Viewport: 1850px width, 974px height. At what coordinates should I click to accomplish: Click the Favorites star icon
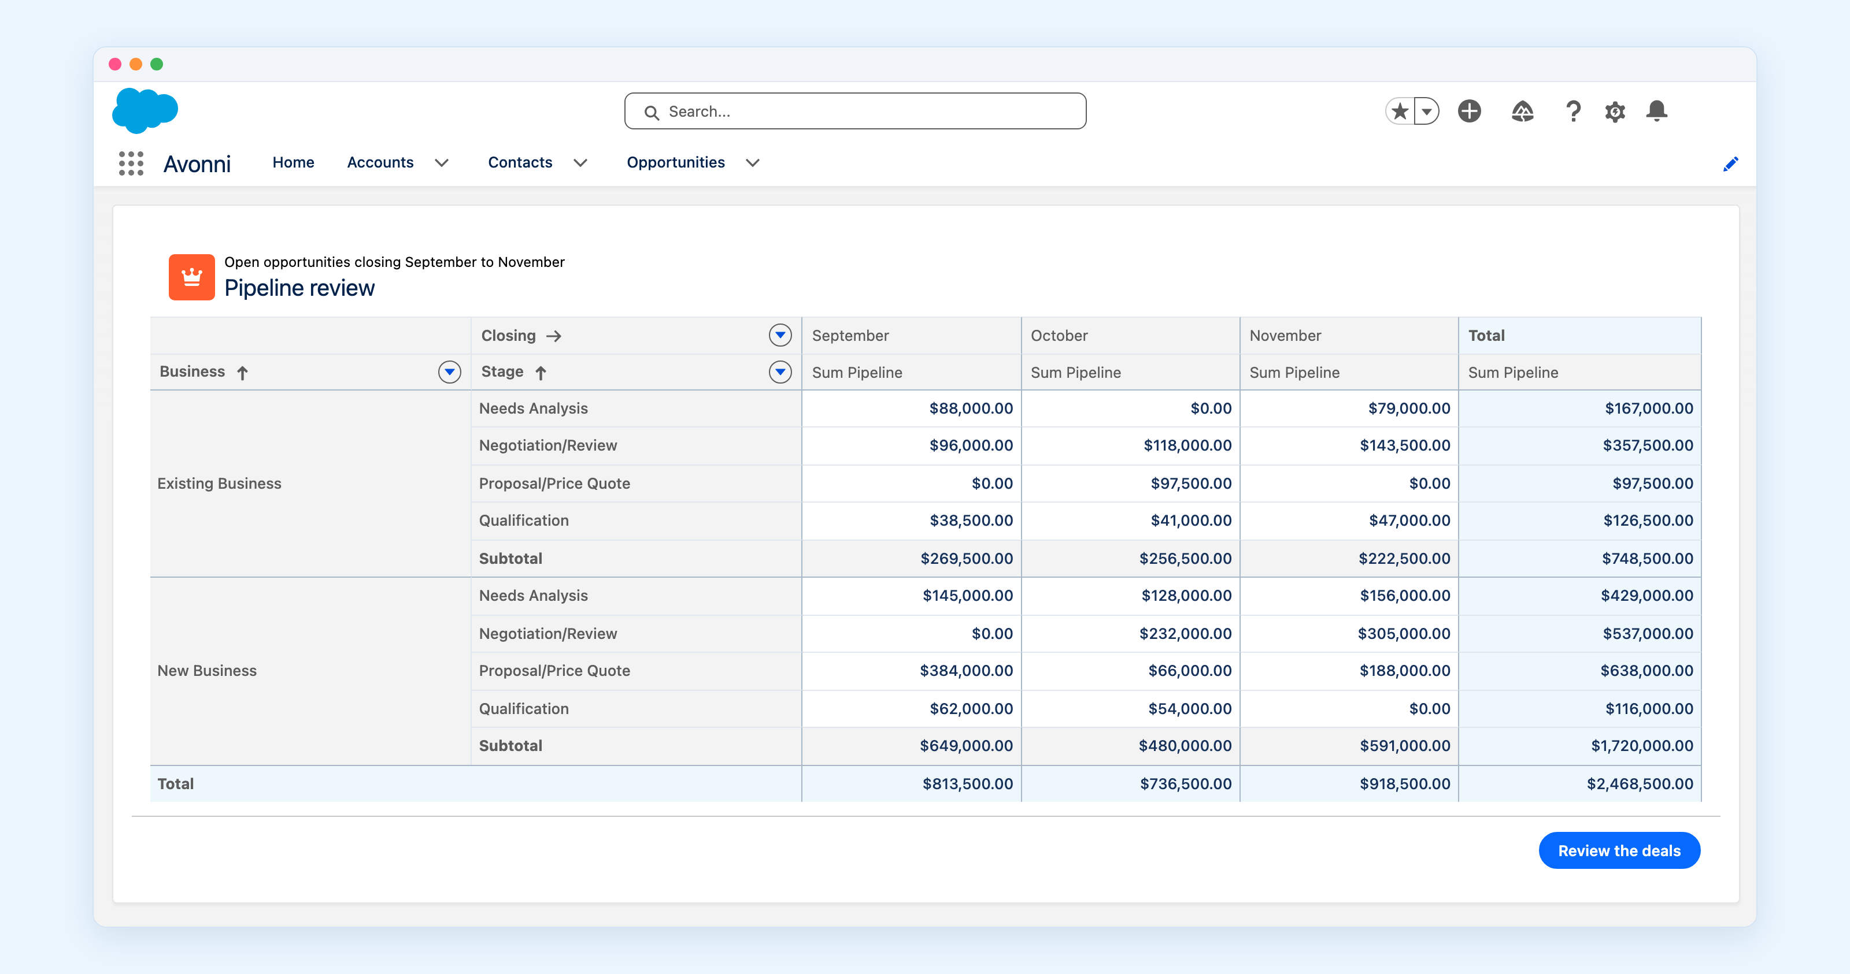click(1400, 111)
